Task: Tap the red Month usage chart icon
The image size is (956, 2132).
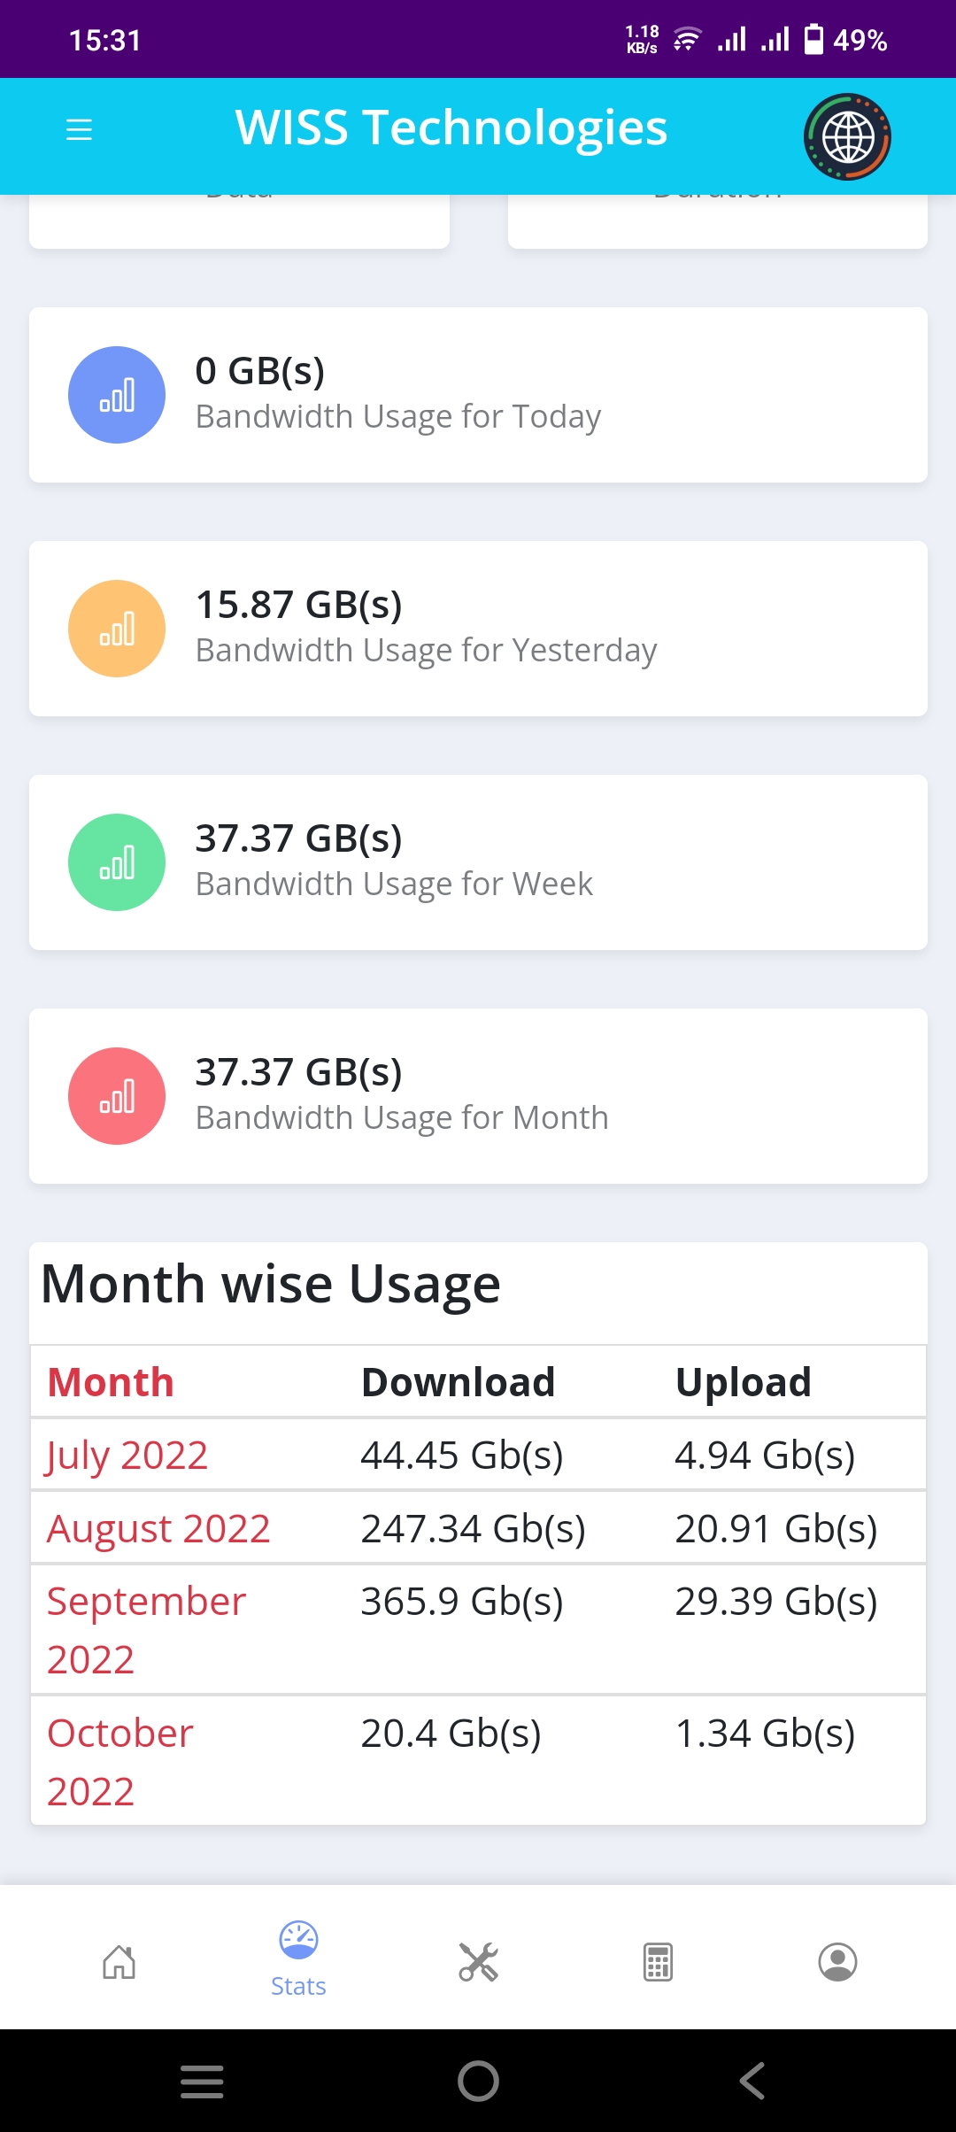Action: click(117, 1096)
